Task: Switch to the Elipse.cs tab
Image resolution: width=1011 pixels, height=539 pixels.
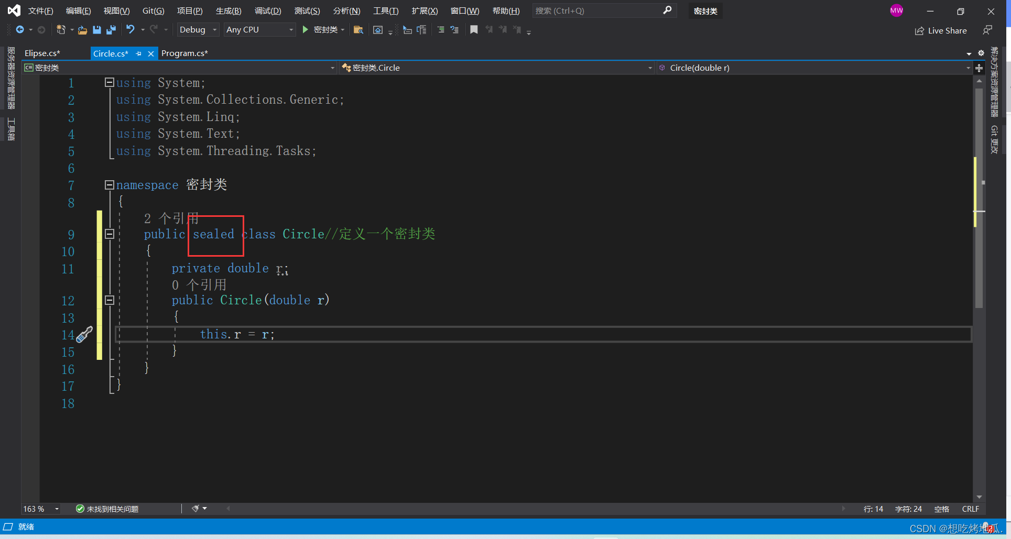Action: pyautogui.click(x=42, y=53)
